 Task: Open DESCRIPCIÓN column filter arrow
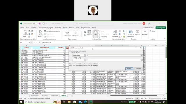pyautogui.click(x=56, y=48)
